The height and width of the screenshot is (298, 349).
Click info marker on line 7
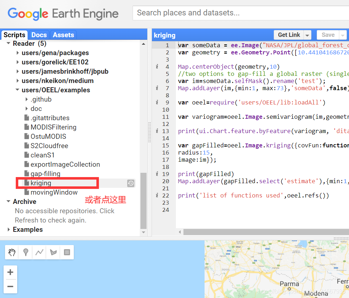tap(157, 88)
